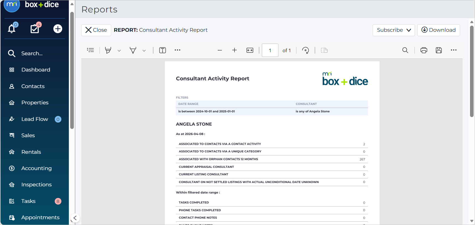Viewport: 475px width, 225px height.
Task: Expand highlight tool options dropdown
Action: click(119, 51)
